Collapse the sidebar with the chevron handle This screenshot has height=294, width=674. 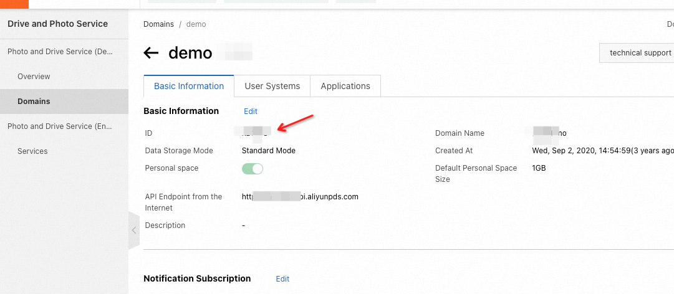coord(133,230)
